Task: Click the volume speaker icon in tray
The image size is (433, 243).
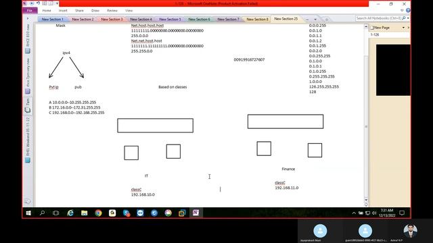Action: pyautogui.click(x=374, y=213)
